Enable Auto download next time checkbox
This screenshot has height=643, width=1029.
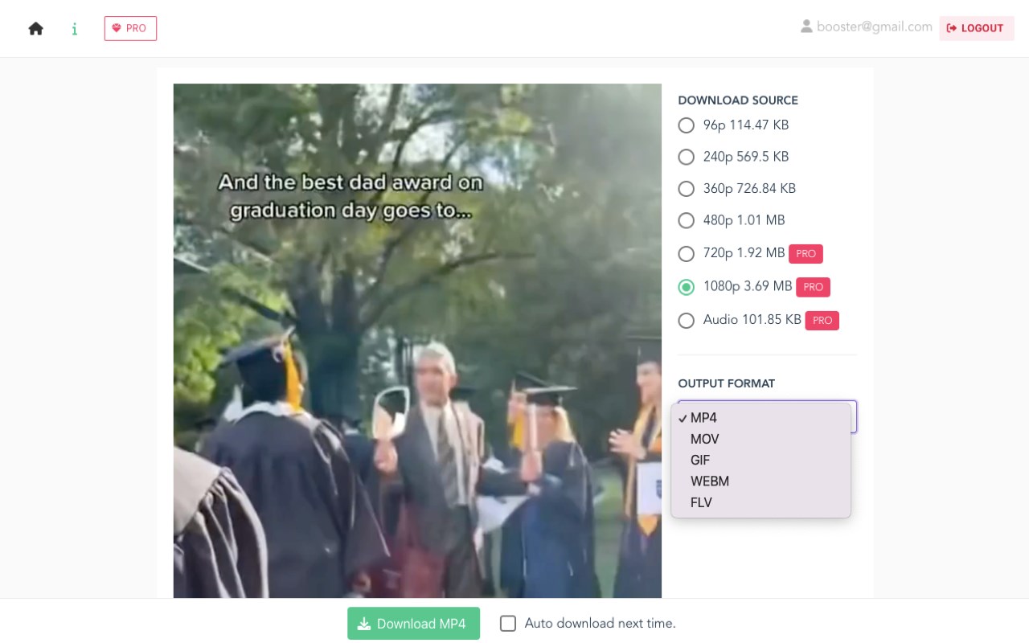pos(508,624)
